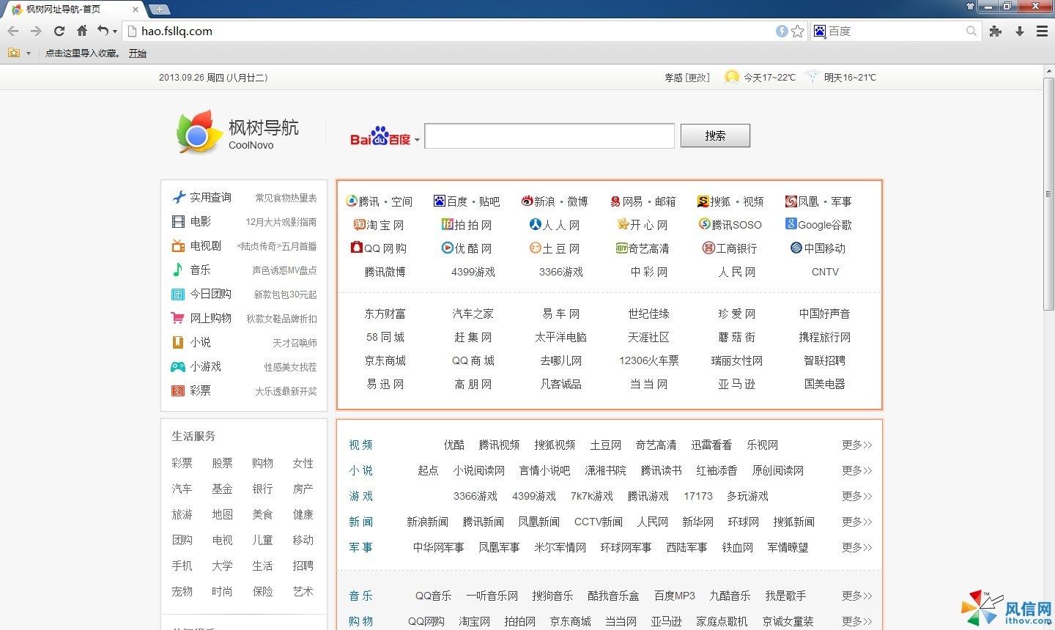Reload the page with the refresh icon

click(x=59, y=31)
